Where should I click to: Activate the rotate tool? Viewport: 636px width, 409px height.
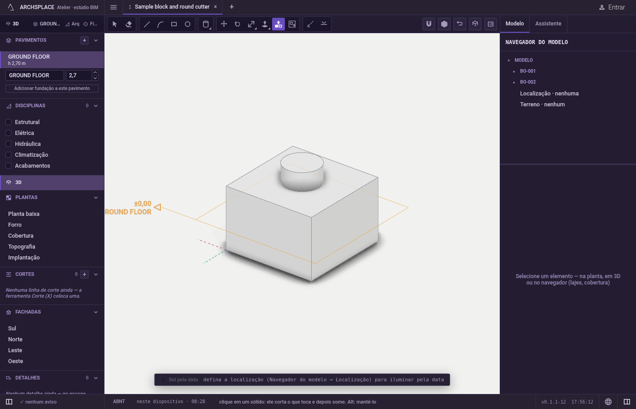click(x=238, y=24)
